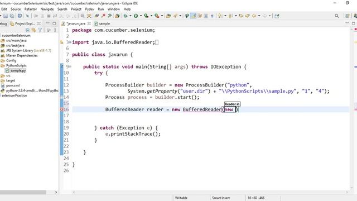The width and height of the screenshot is (357, 201).
Task: Open the terminal icon in toolbar
Action: tap(20, 16)
